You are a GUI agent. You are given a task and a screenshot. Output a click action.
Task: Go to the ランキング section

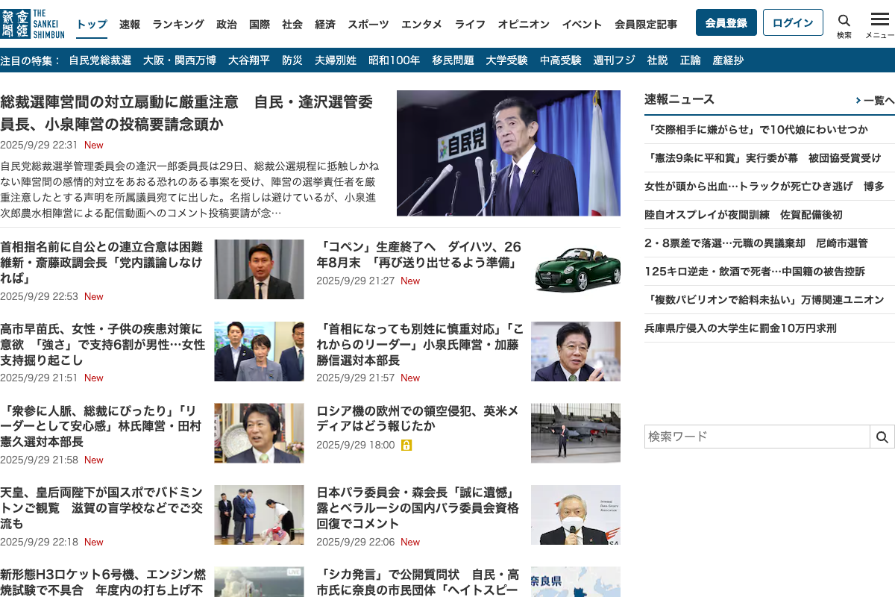tap(178, 24)
